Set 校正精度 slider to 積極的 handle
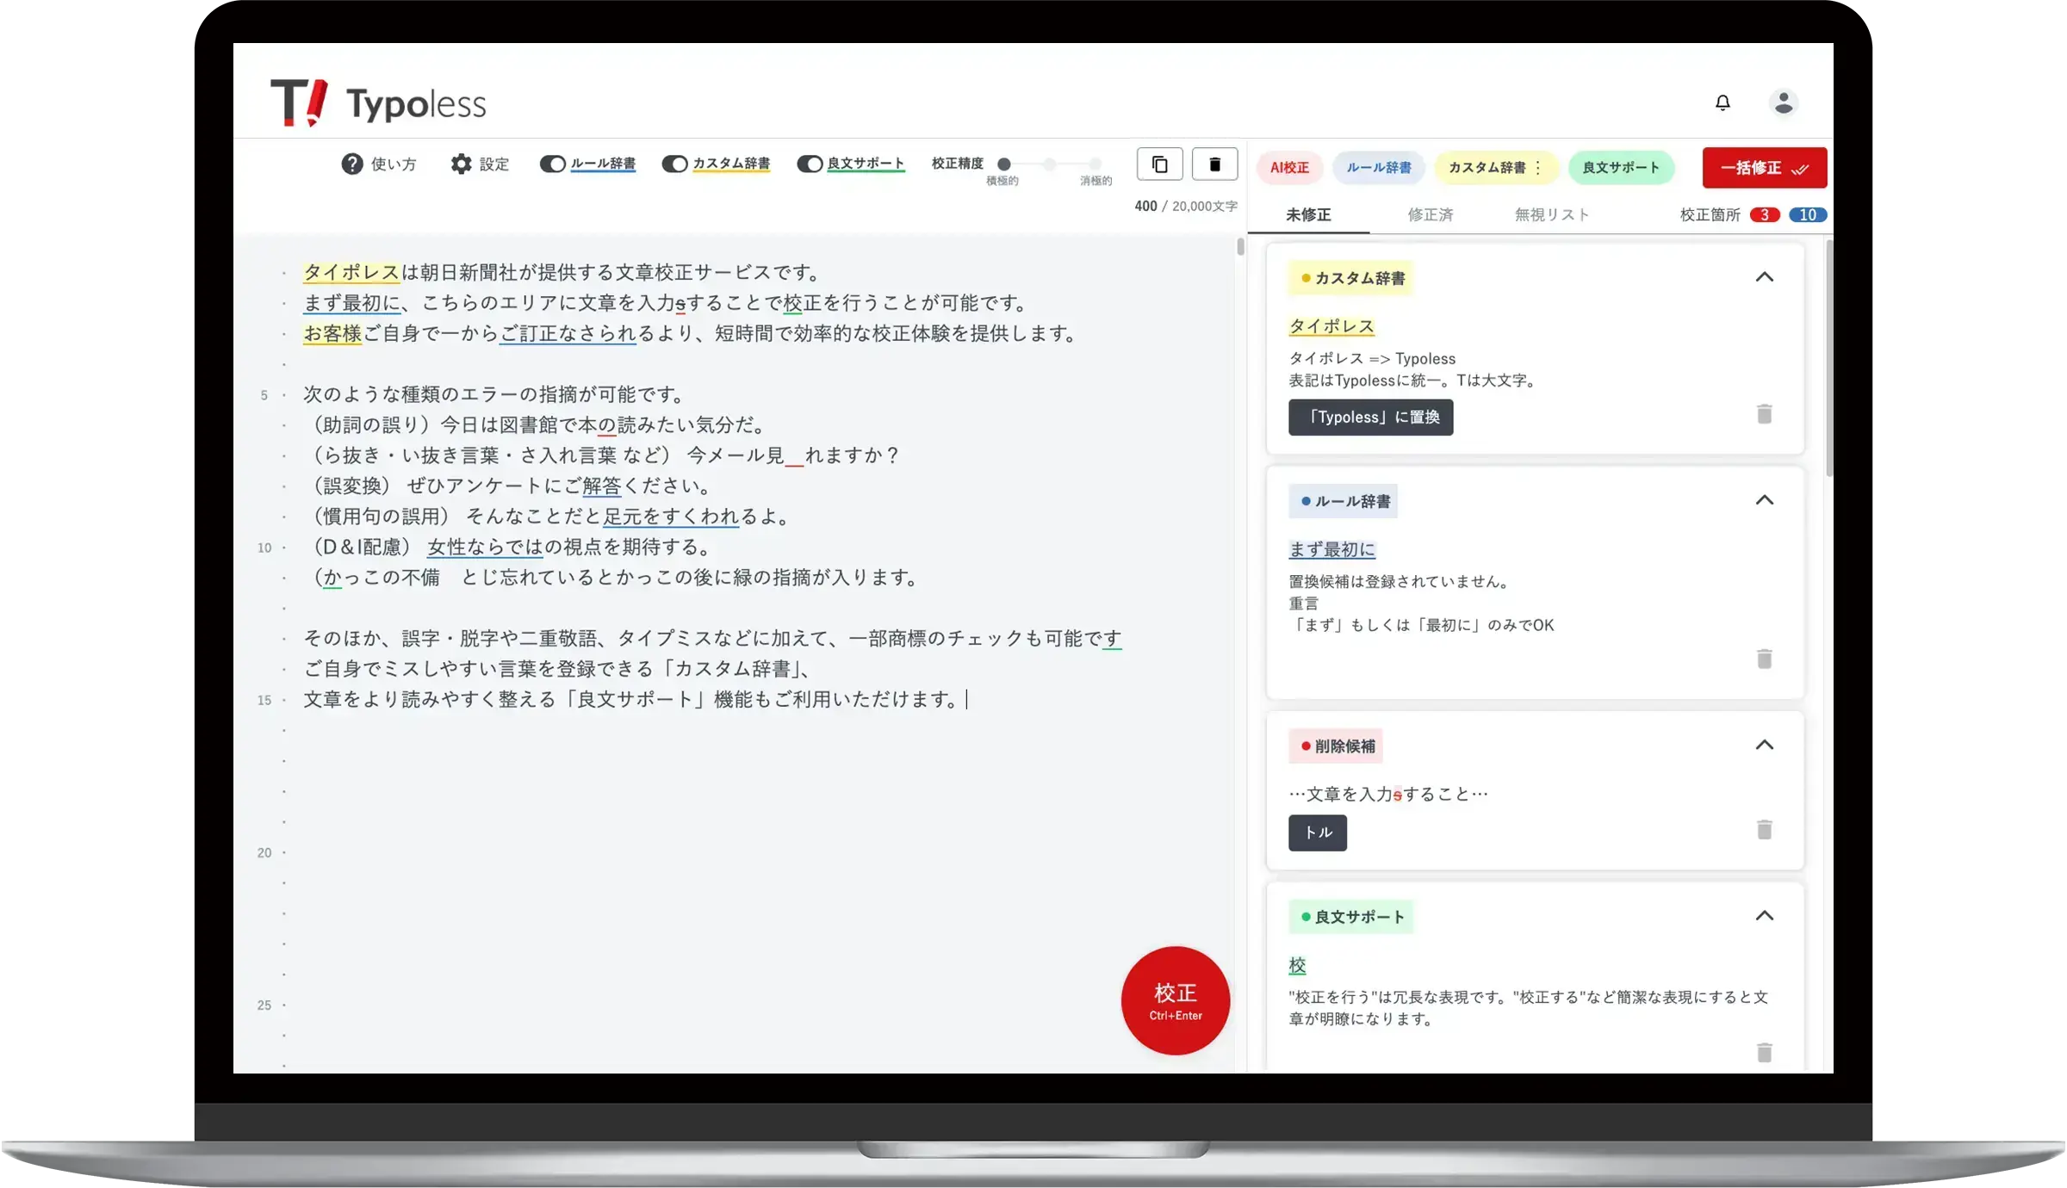The width and height of the screenshot is (2067, 1188). click(x=1003, y=164)
